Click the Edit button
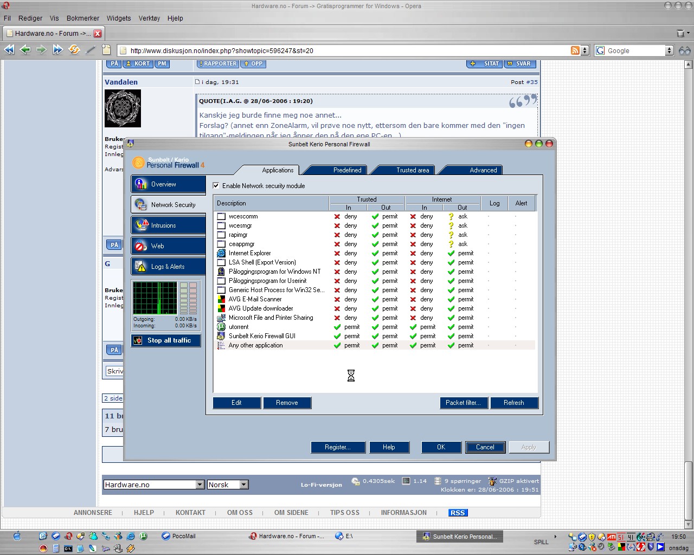This screenshot has height=555, width=694. point(237,403)
